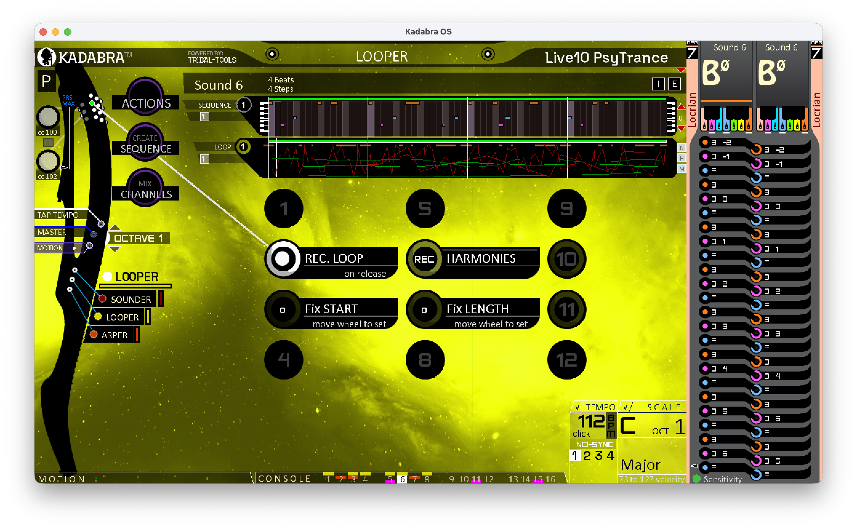
Task: Select console channel 6
Action: [402, 479]
